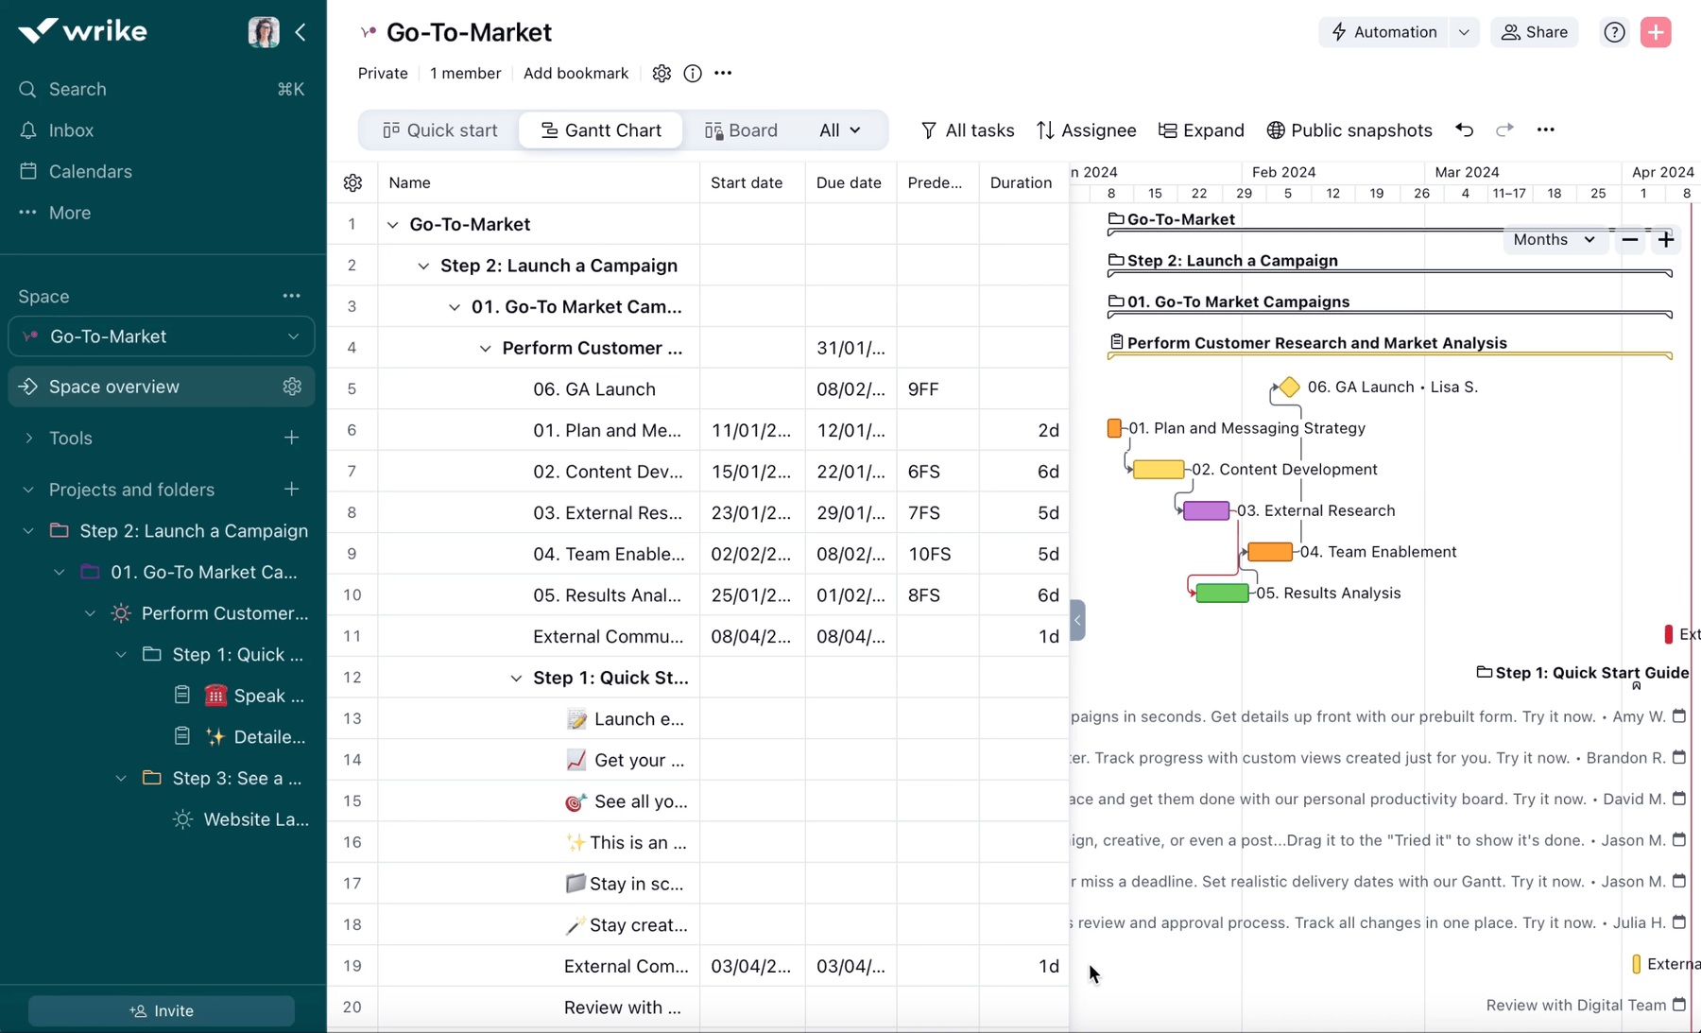This screenshot has height=1033, width=1701.
Task: Open the All tasks filter dropdown
Action: click(x=967, y=130)
